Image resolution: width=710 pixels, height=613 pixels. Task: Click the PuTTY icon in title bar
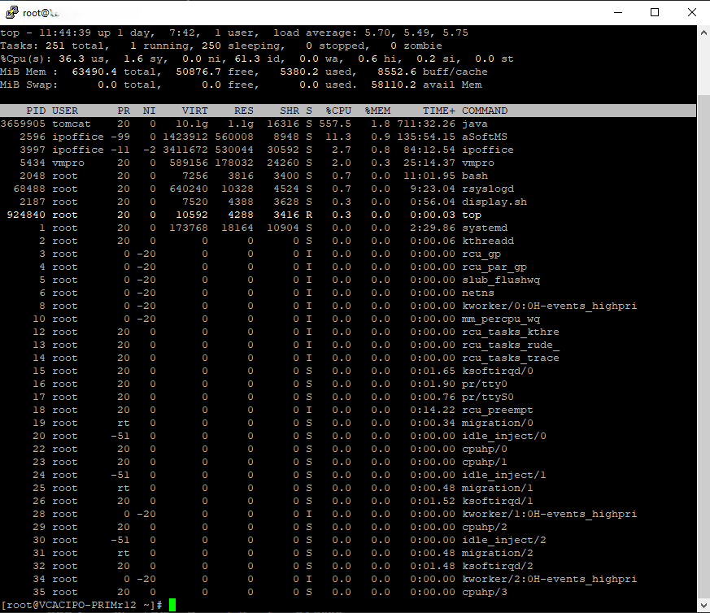click(x=11, y=13)
